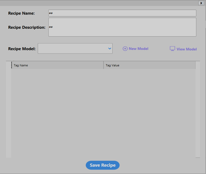Open the New Model link text

click(x=138, y=49)
